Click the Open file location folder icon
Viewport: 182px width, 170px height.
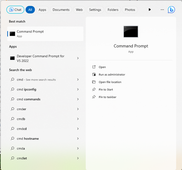pyautogui.click(x=94, y=82)
